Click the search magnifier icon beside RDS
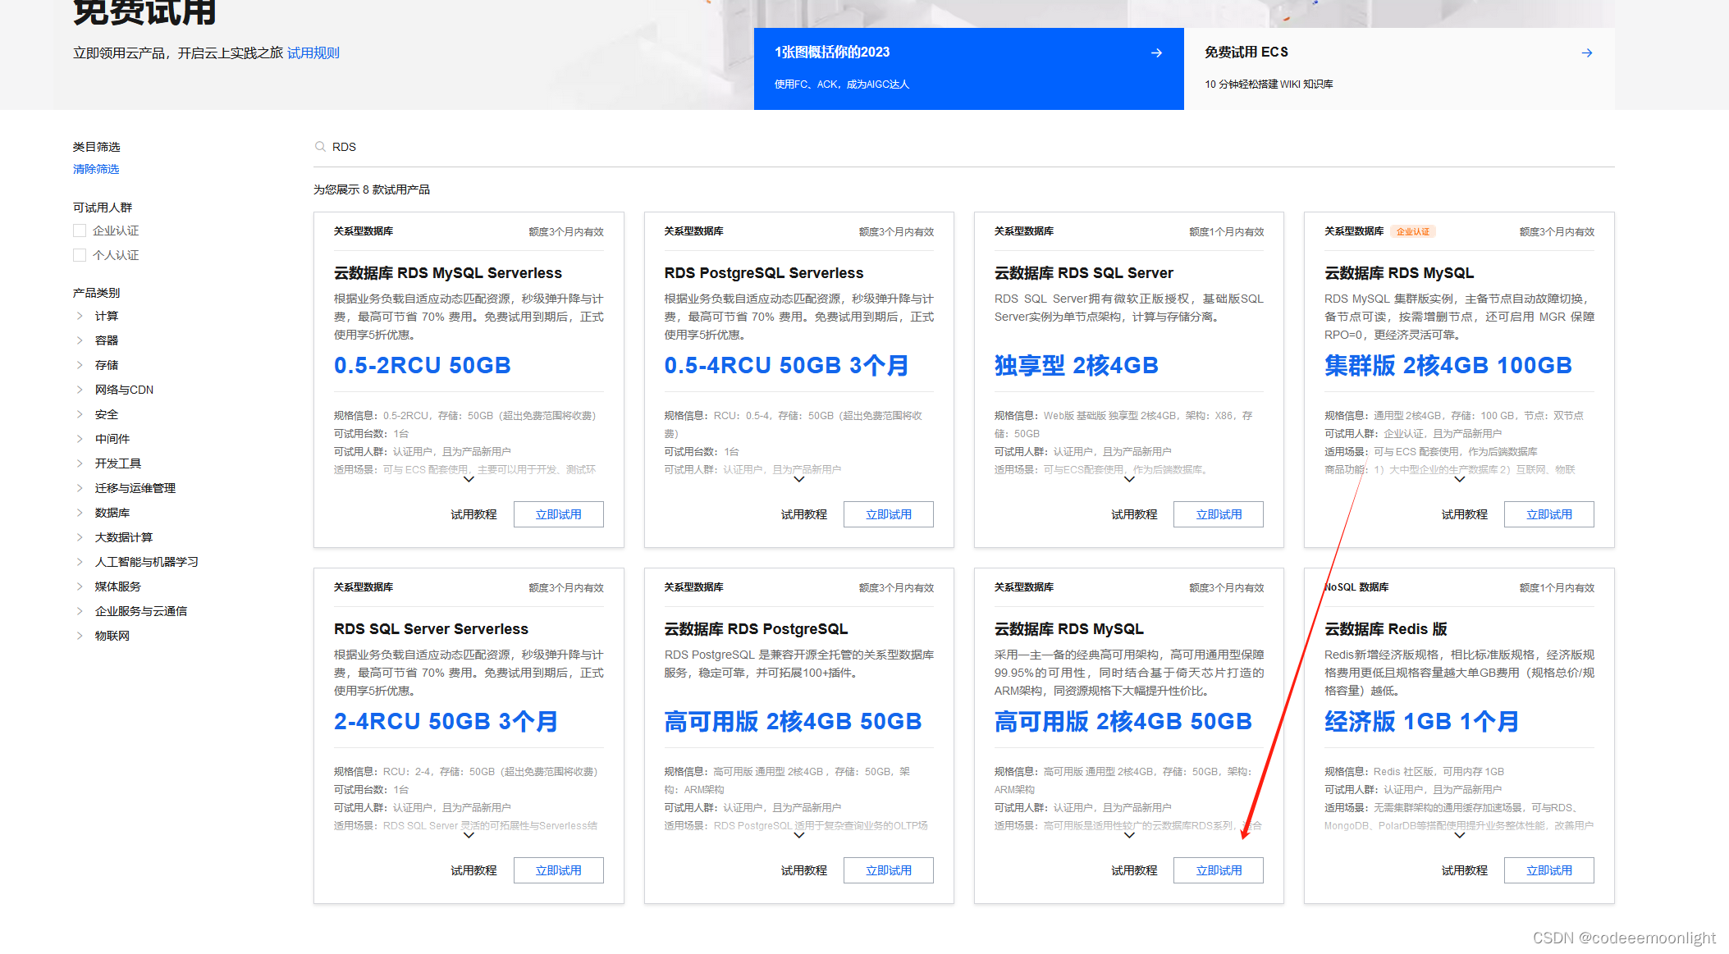Viewport: 1729px width, 954px height. pos(320,147)
